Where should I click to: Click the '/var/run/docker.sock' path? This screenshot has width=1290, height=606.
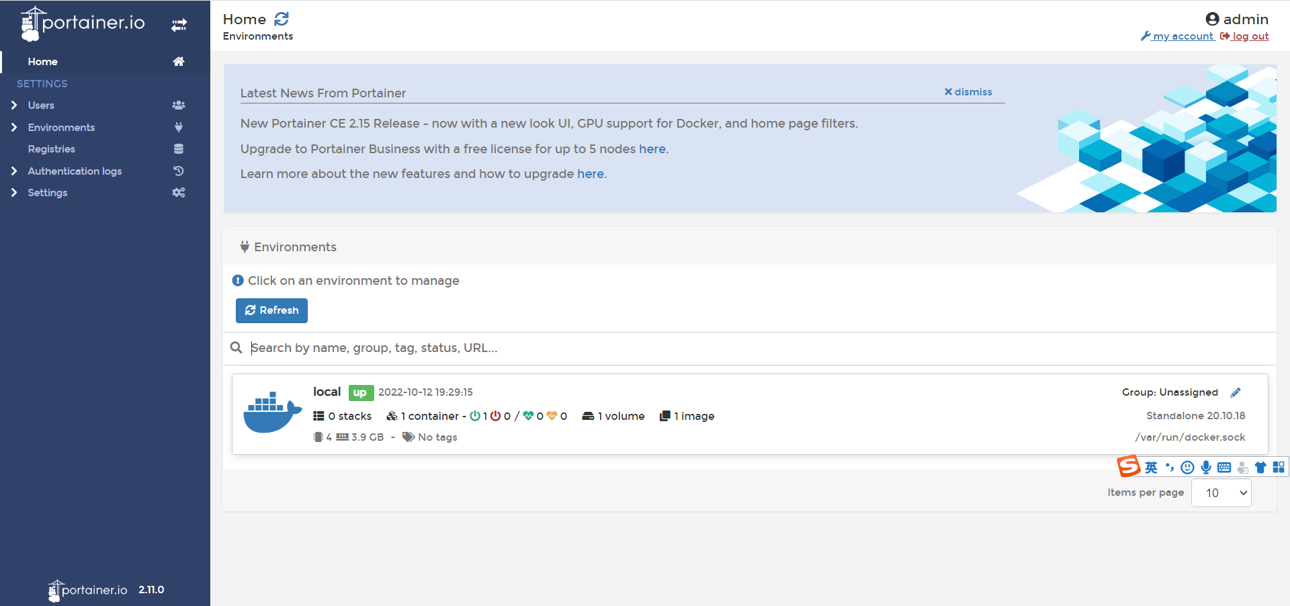click(1191, 437)
